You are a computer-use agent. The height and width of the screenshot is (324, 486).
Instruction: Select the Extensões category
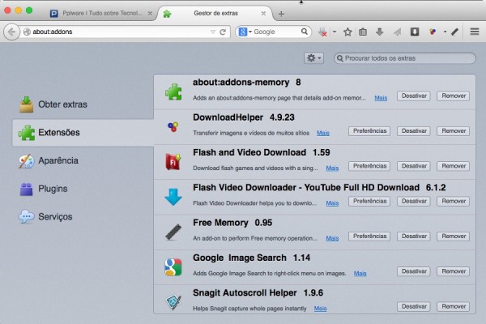tap(83, 133)
